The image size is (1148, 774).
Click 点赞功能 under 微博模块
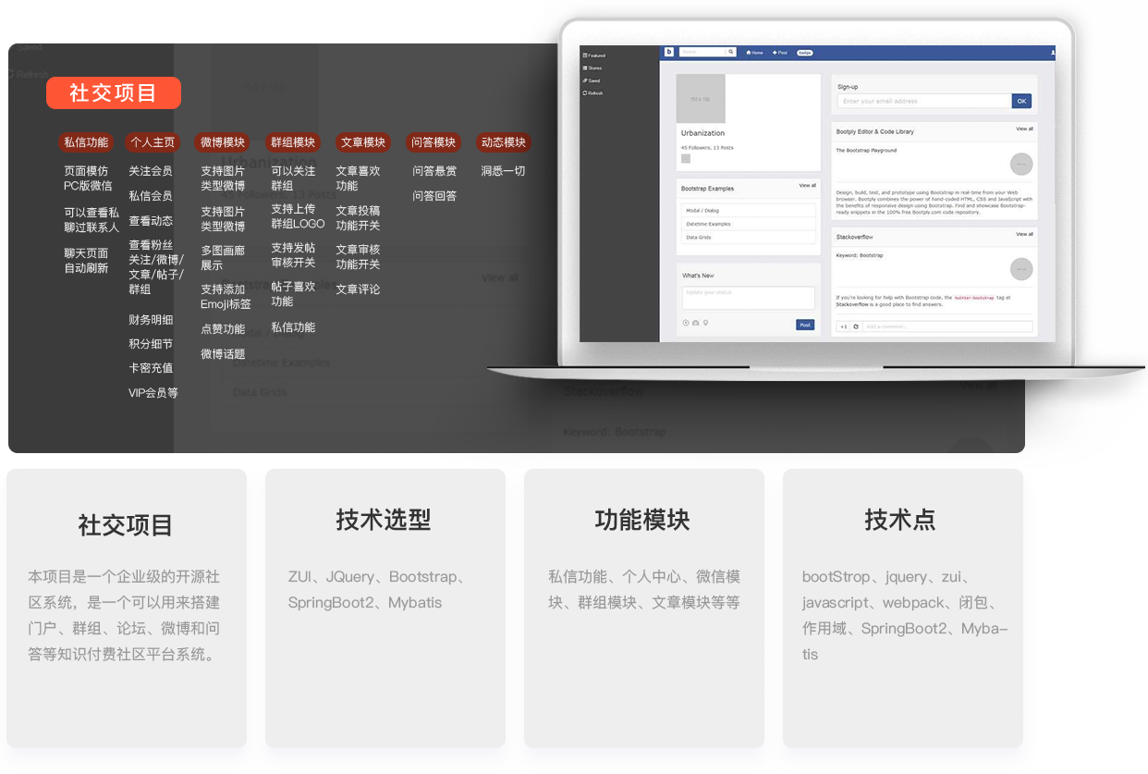(223, 329)
